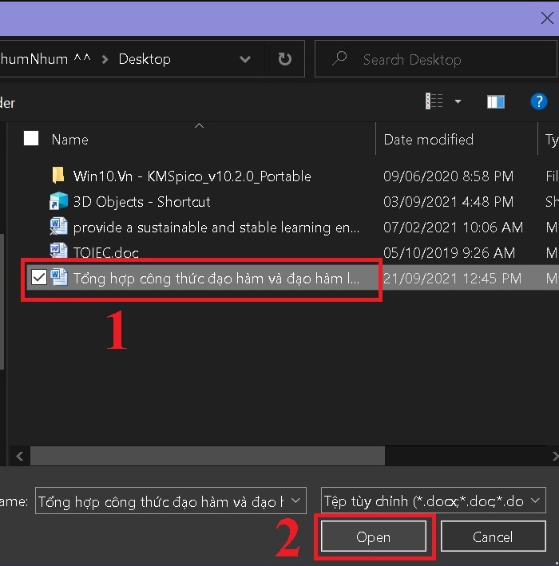This screenshot has width=559, height=566.
Task: Expand the address bar history dropdown
Action: tap(245, 59)
